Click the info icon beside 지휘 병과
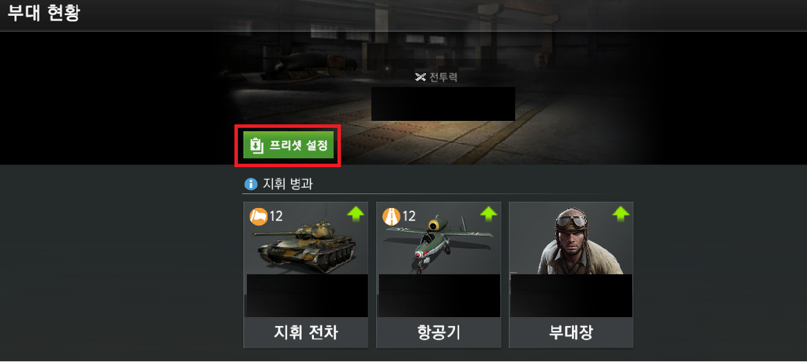 coord(250,184)
